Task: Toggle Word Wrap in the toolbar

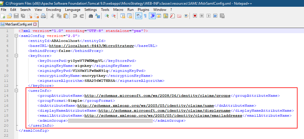Action: coord(138,16)
